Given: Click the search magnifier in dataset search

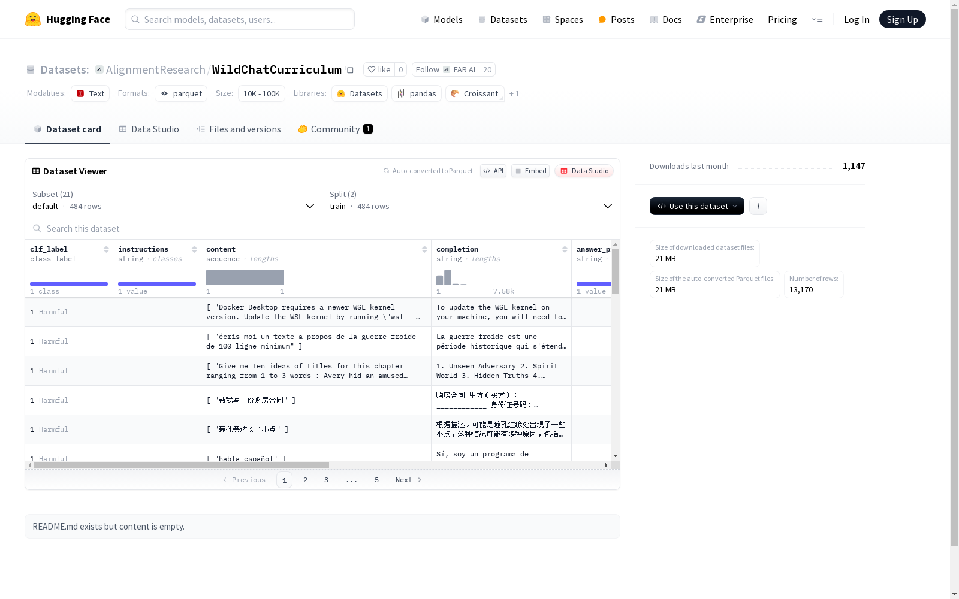Looking at the screenshot, I should click(37, 228).
